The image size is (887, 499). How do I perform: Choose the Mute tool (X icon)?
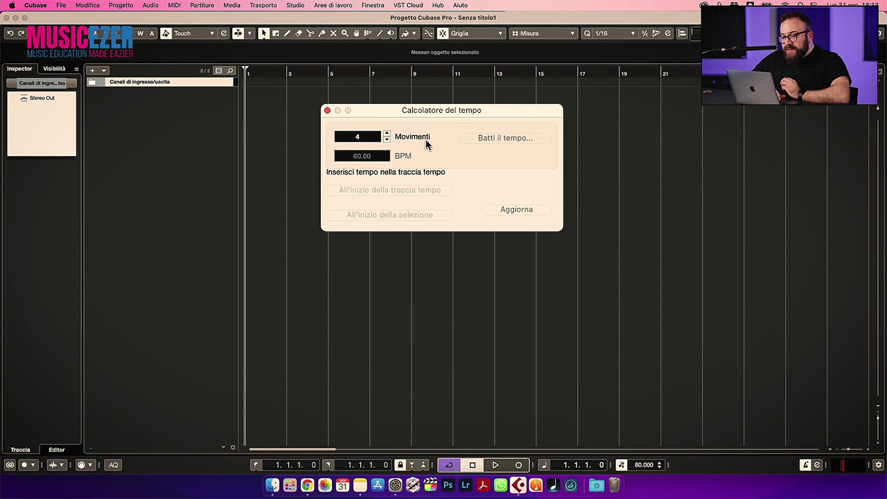click(333, 33)
